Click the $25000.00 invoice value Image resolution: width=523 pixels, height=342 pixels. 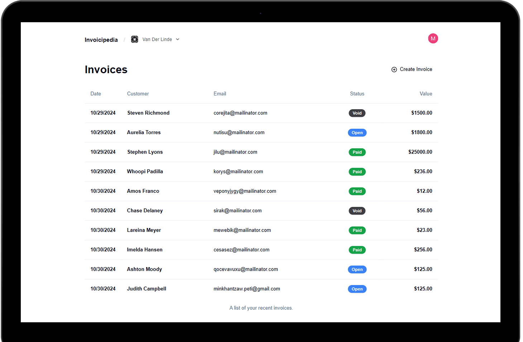click(420, 152)
